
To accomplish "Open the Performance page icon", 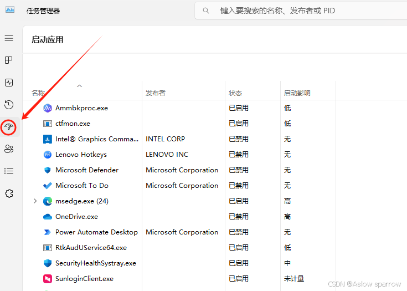I will coord(9,83).
